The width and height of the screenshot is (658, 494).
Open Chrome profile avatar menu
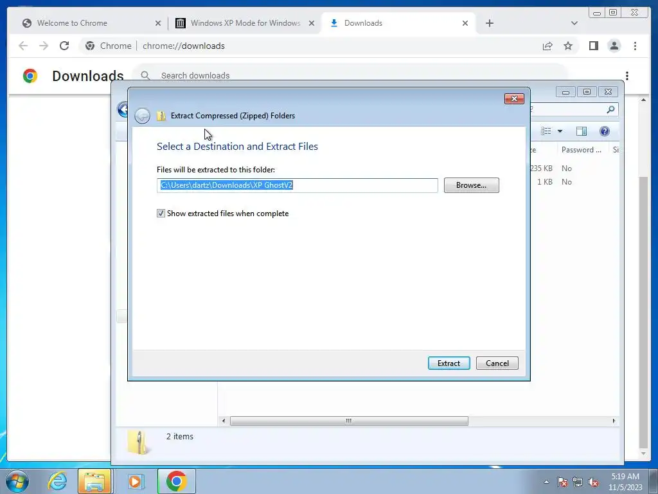click(x=614, y=46)
